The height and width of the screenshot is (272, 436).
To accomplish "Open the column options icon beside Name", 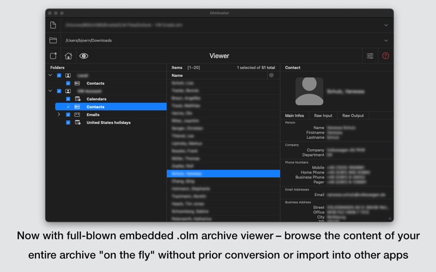I will (271, 75).
